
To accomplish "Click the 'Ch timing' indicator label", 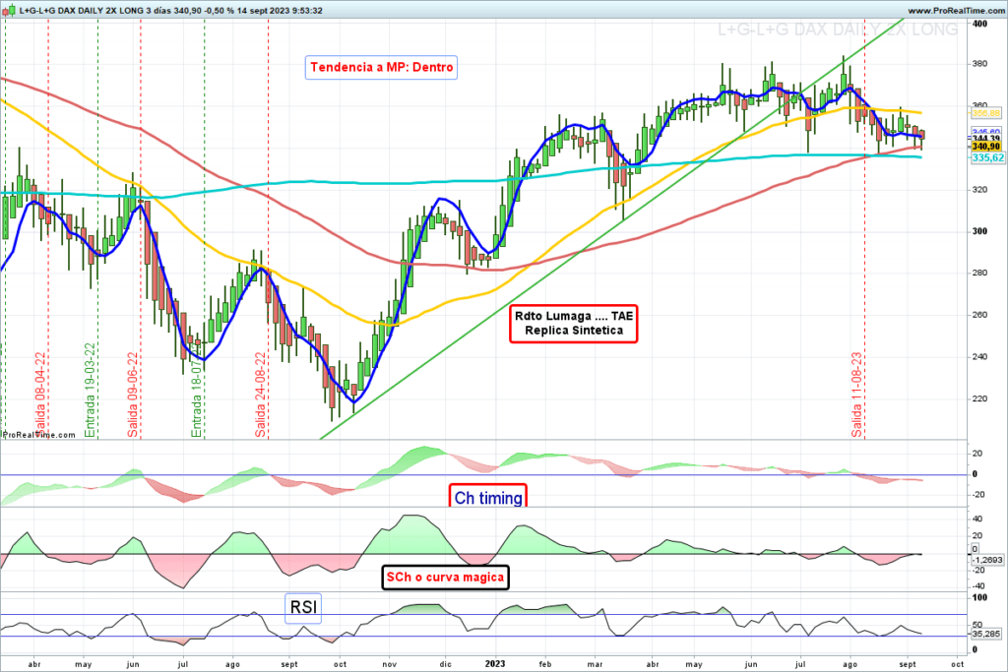I will [x=488, y=497].
